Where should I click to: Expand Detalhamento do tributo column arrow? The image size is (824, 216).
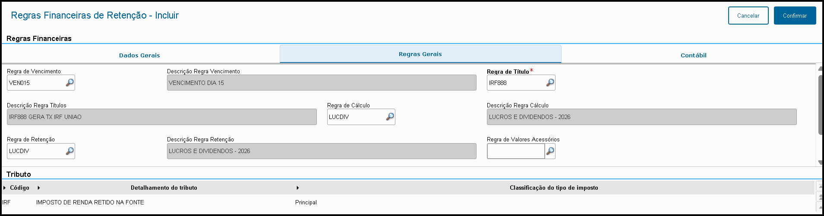(39, 188)
